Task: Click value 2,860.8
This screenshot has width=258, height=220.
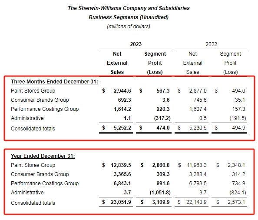Action: pos(161,165)
